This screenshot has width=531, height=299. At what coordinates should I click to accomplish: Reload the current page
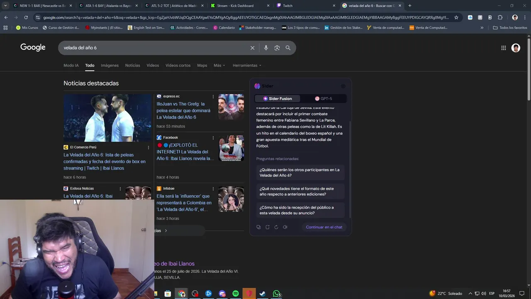coord(26,17)
